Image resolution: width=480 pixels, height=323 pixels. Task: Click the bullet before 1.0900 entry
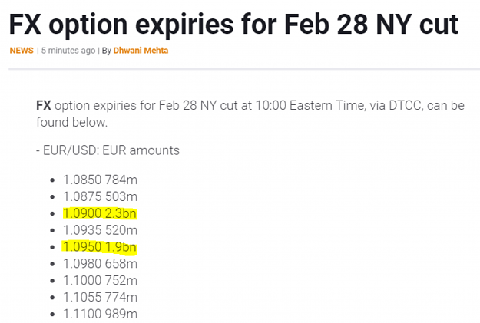click(x=52, y=214)
